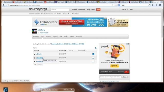Switch to the MinGW tab
The height and width of the screenshot is (92, 164).
click(x=70, y=2)
